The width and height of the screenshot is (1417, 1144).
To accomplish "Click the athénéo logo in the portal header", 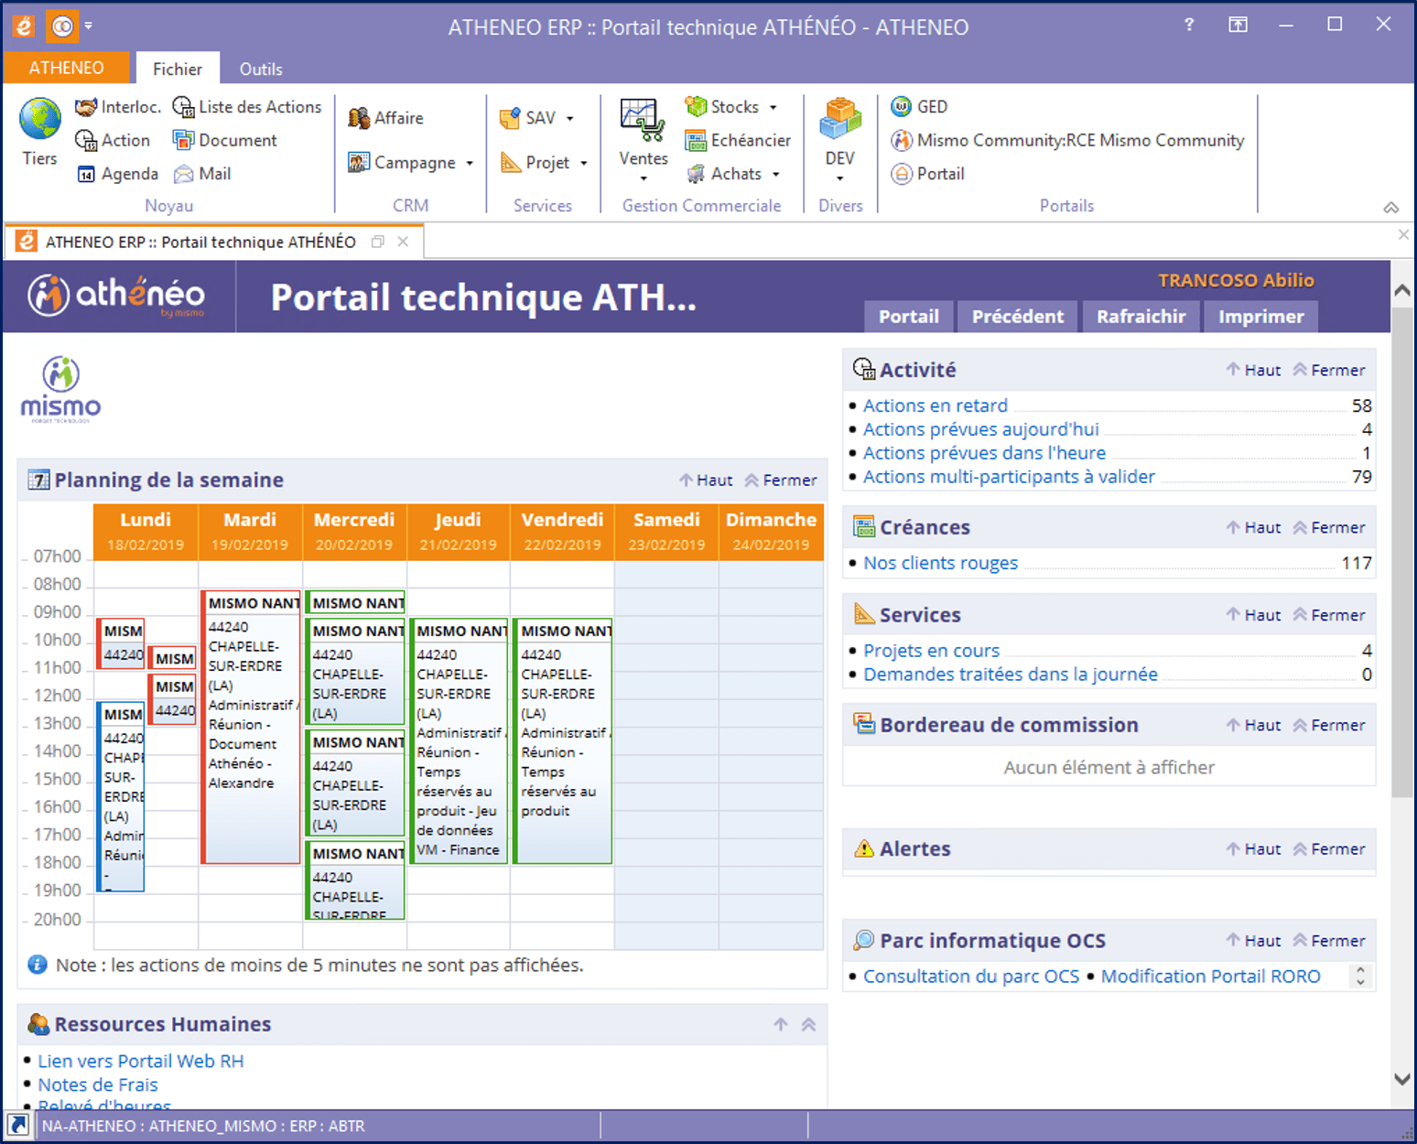I will (x=116, y=295).
